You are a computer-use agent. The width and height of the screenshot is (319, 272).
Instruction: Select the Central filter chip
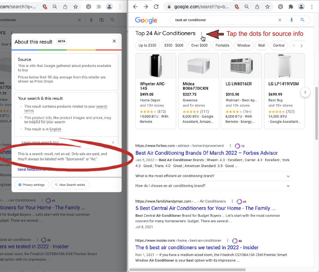coord(278,45)
